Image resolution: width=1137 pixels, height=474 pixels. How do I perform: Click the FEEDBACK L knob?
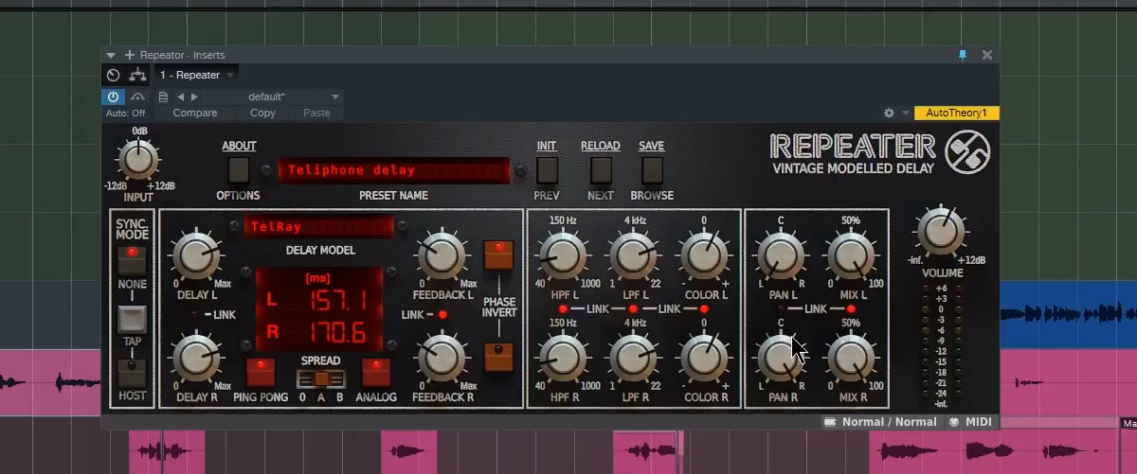(x=442, y=255)
